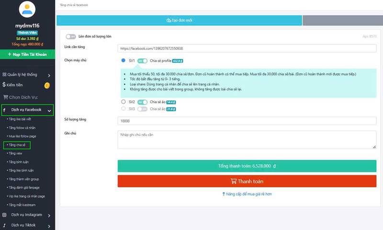
Task: Click the Số lượng tăng input field
Action: click(247, 121)
